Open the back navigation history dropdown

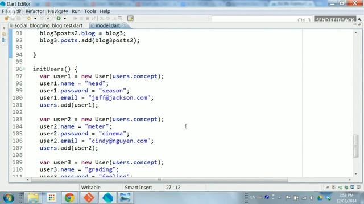point(35,18)
